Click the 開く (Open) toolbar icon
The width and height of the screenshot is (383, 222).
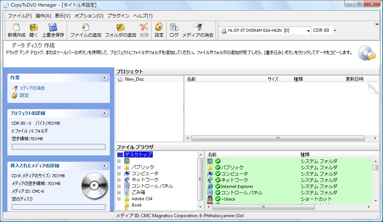pyautogui.click(x=34, y=27)
